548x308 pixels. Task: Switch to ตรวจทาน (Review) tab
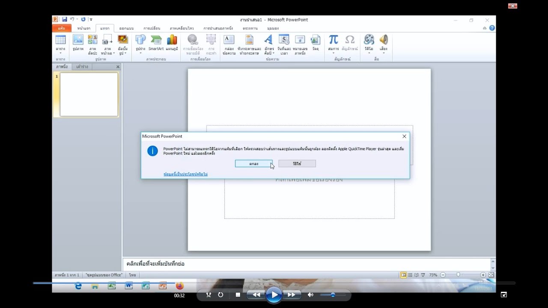[x=250, y=28]
